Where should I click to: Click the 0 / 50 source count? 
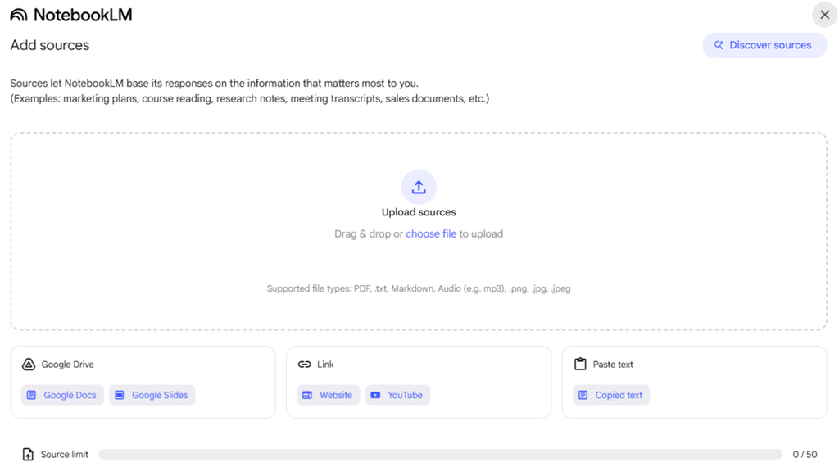click(x=805, y=455)
